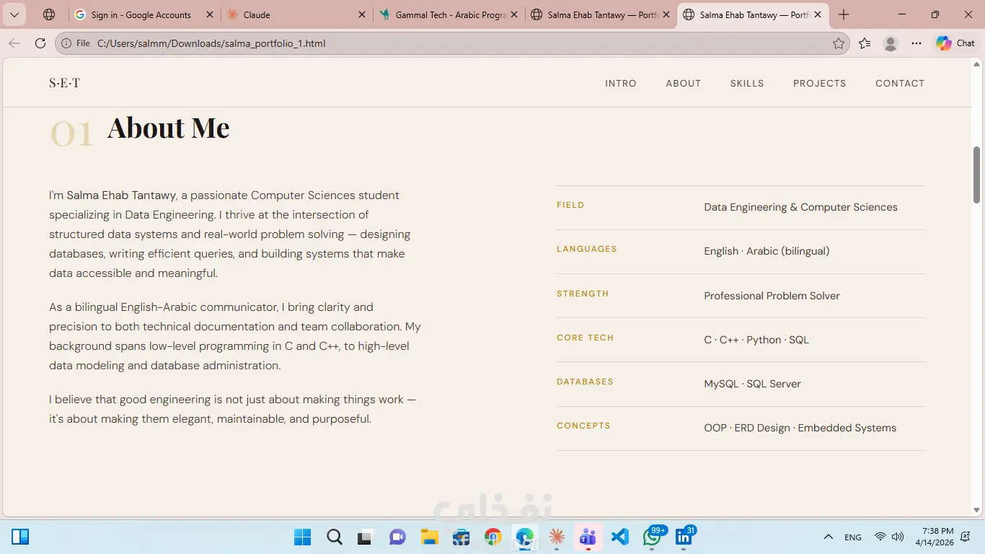Viewport: 985px width, 554px height.
Task: Click the CONCEPTS label
Action: (583, 426)
